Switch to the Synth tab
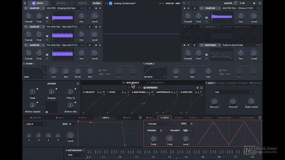Viewport: 285px width, 160px height. point(38,3)
